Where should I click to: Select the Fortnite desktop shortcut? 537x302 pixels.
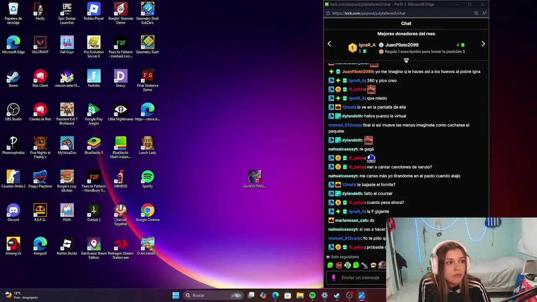94,78
